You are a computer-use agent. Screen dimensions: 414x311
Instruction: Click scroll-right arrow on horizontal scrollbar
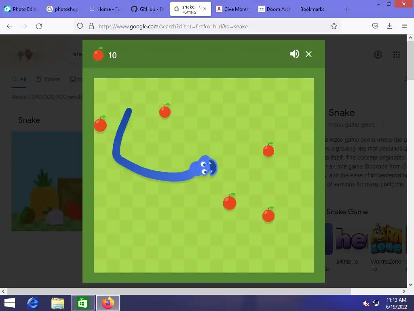pyautogui.click(x=404, y=292)
